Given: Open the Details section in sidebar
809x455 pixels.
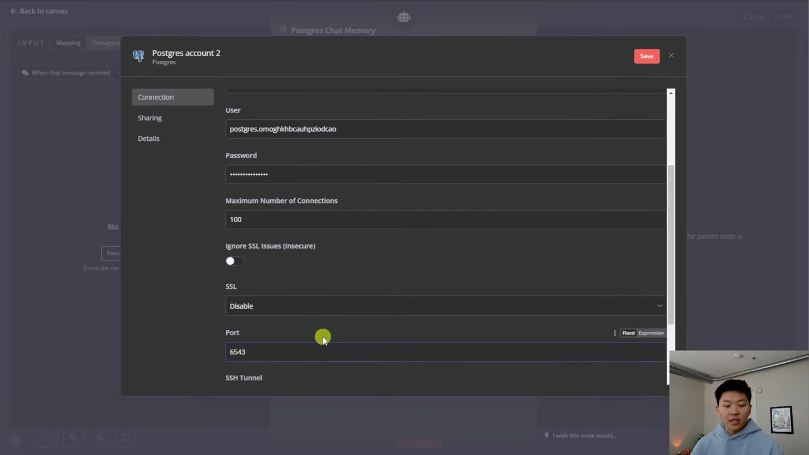Looking at the screenshot, I should (149, 138).
